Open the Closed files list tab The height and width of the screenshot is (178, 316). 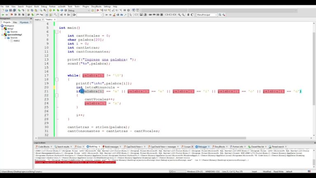click(257, 147)
